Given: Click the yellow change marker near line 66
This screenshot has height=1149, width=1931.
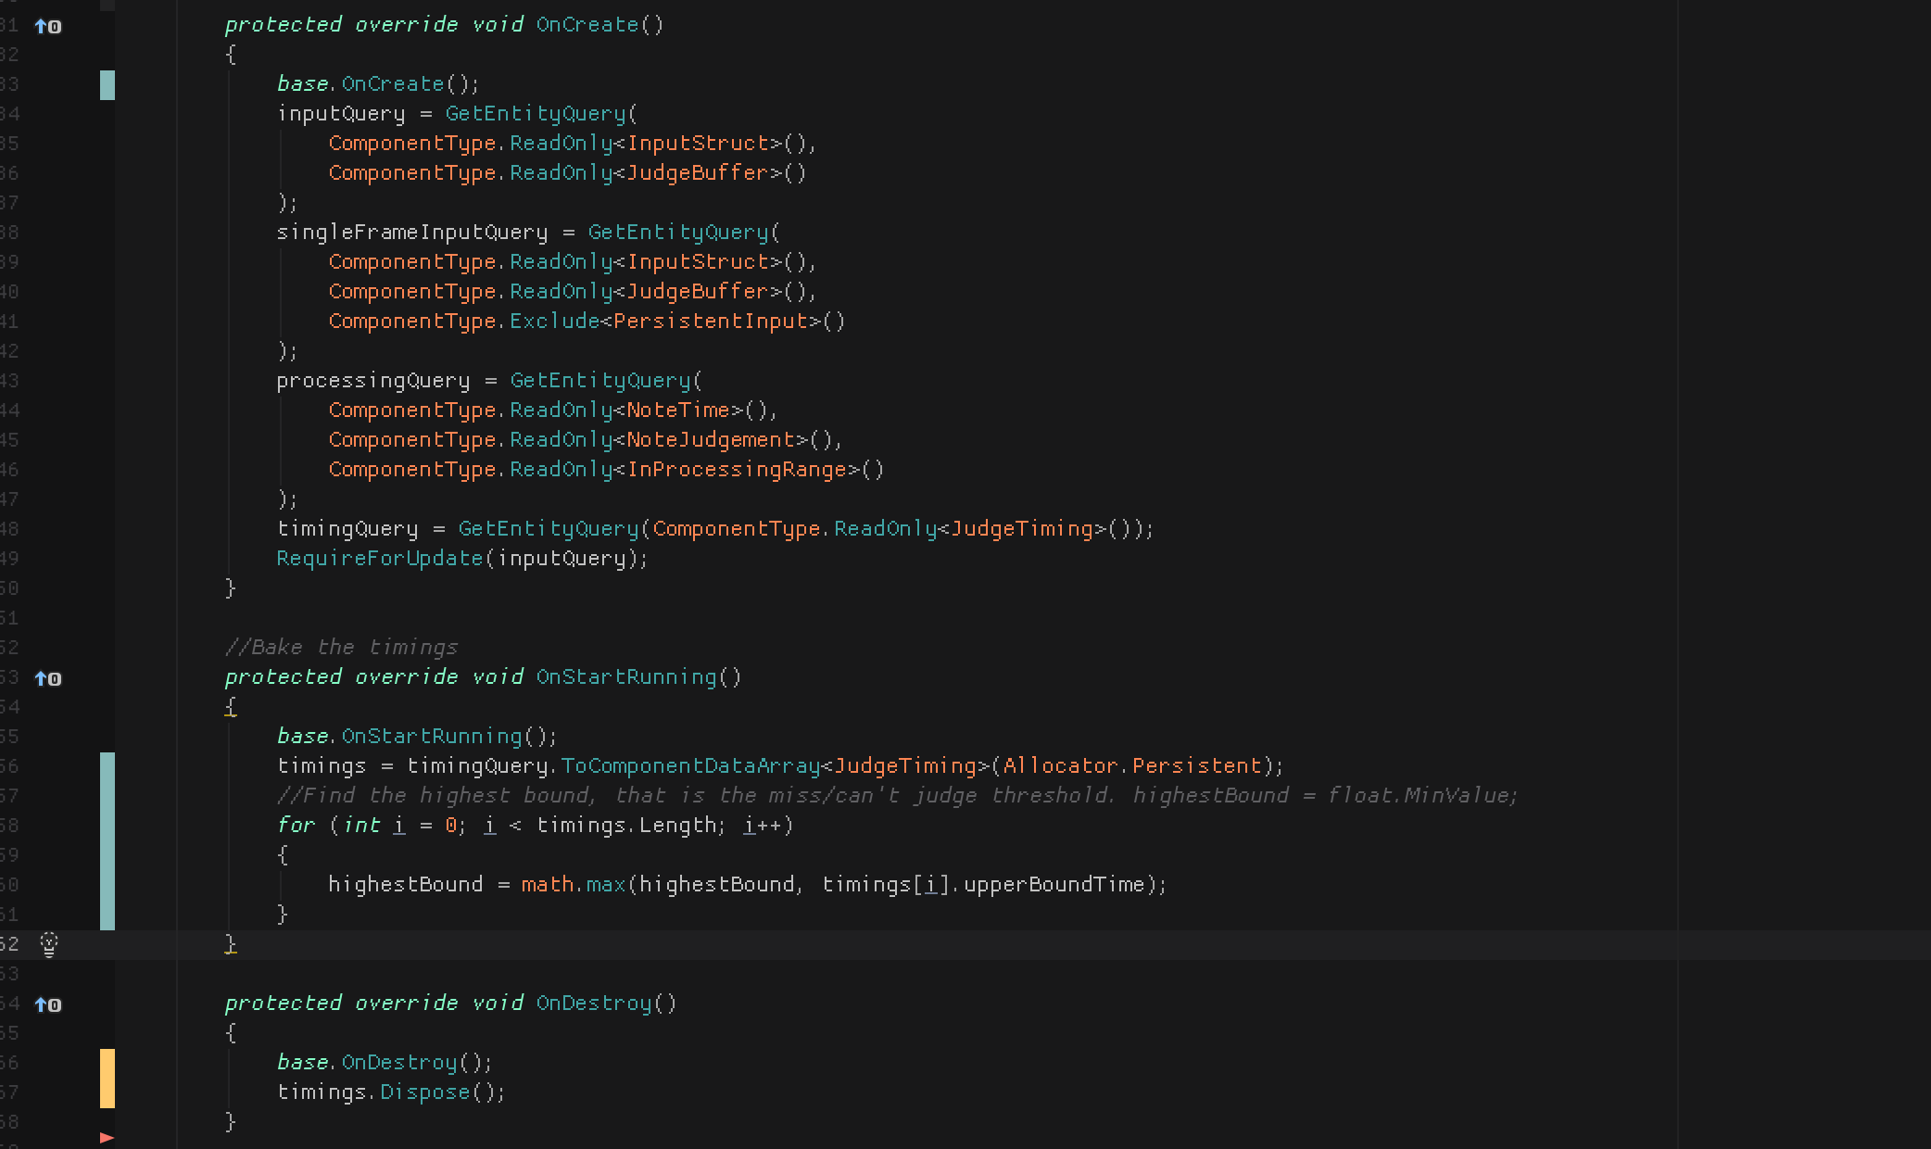Looking at the screenshot, I should click(x=108, y=1077).
